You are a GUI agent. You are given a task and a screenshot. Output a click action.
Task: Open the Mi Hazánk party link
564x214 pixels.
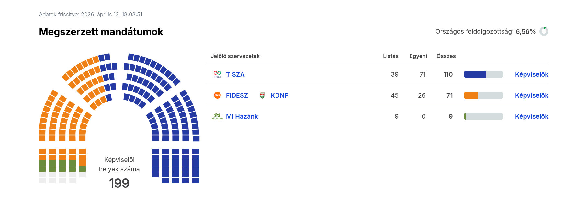242,116
